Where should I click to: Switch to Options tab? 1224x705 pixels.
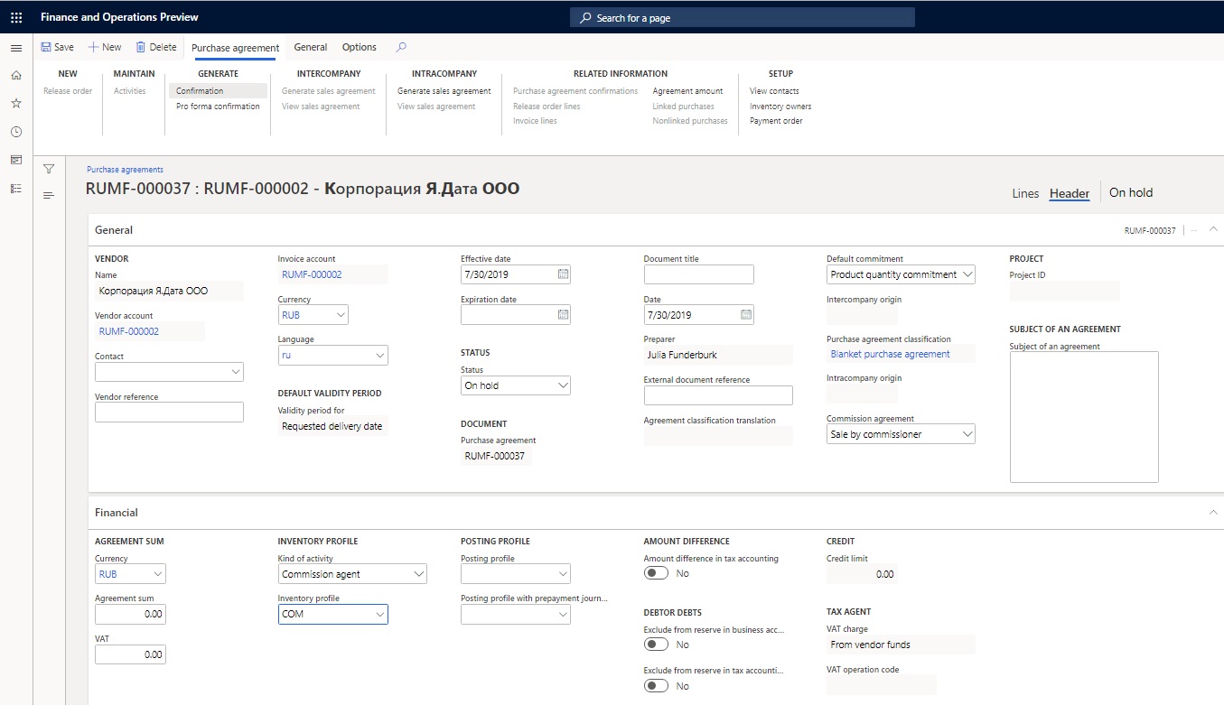click(x=360, y=47)
